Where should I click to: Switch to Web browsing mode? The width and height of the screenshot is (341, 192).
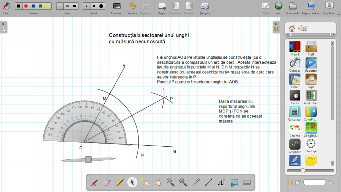click(x=278, y=8)
